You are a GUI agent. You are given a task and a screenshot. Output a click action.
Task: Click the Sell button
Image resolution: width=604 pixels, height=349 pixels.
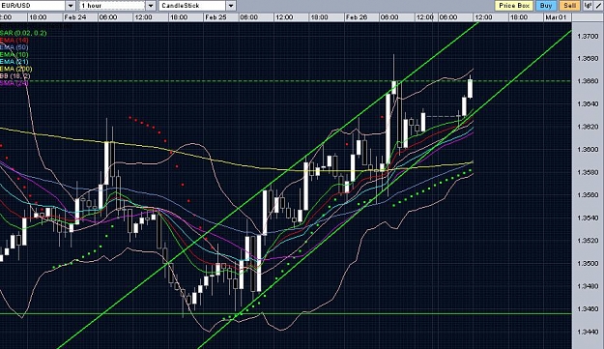coord(569,6)
